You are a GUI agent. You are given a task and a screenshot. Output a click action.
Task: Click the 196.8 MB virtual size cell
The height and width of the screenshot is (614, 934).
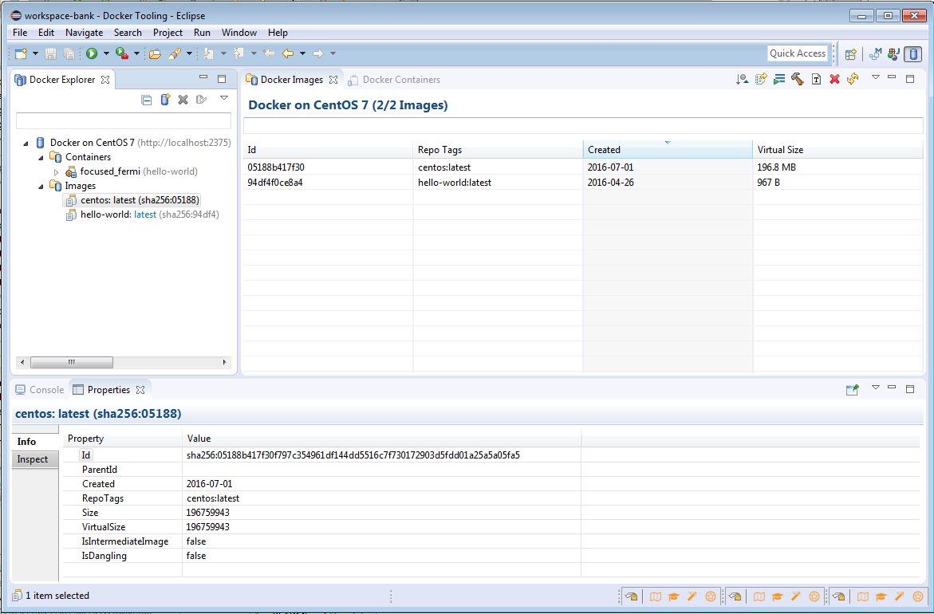837,168
